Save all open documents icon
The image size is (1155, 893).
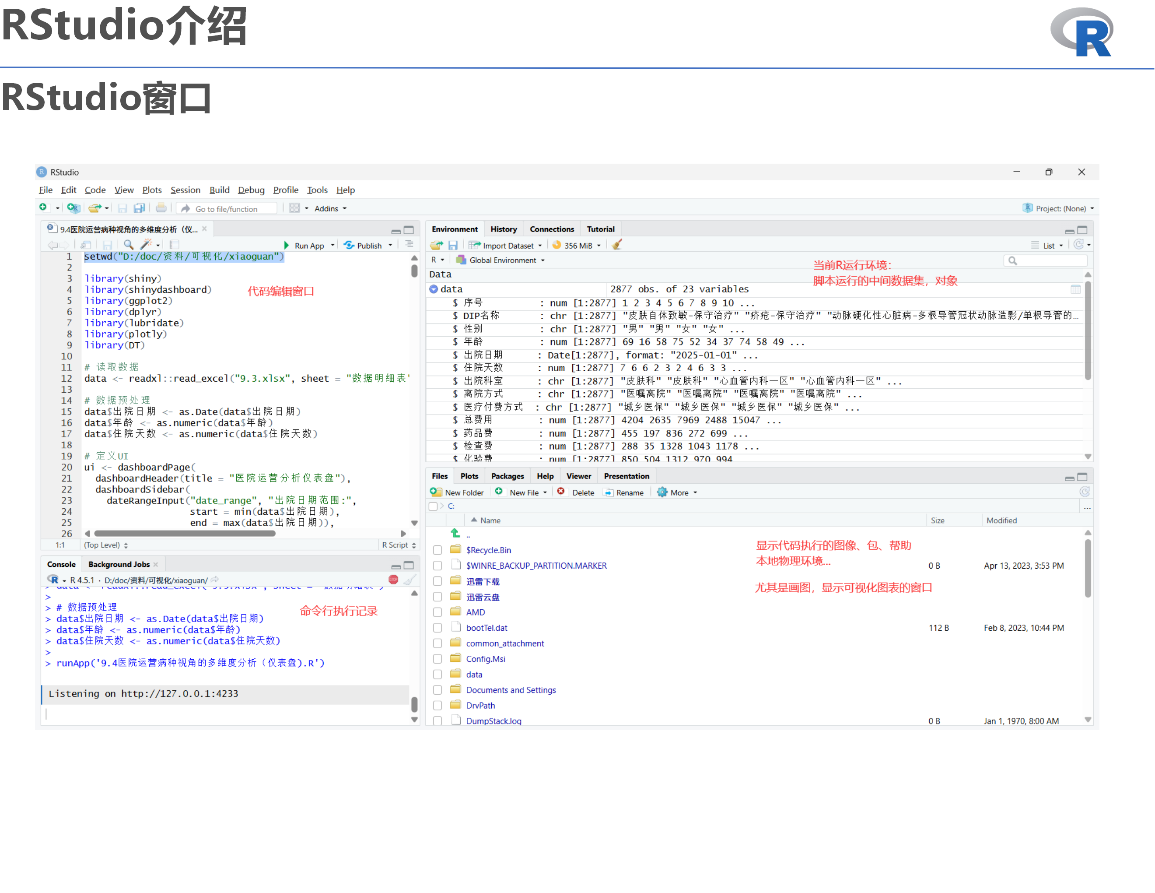pos(139,208)
